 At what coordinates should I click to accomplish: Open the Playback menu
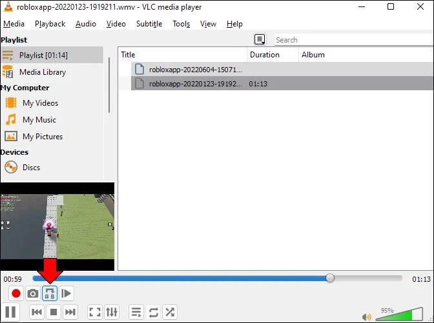coord(50,24)
